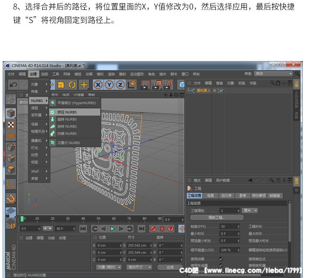This screenshot has width=314, height=278.
Task: Switch to 信息 tab in attributes
Action: 210,196
